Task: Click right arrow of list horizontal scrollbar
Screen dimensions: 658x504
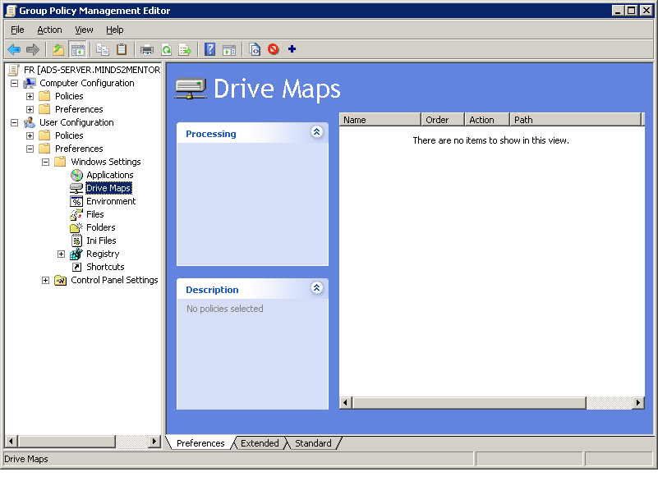Action: pos(638,403)
